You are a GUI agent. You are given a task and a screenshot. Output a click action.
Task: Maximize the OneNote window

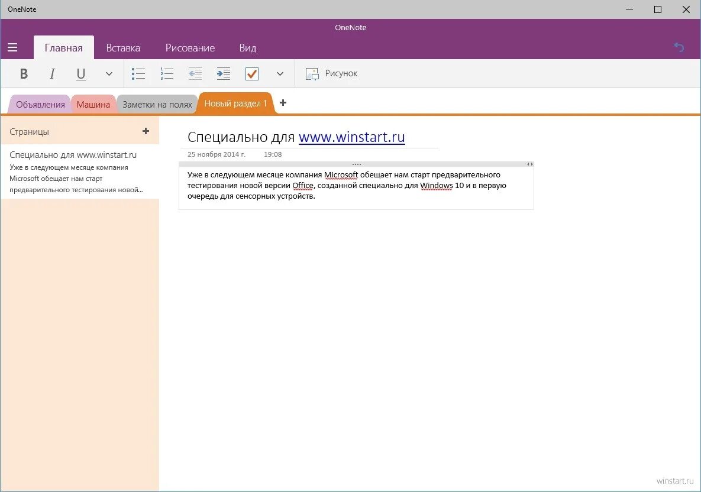(x=658, y=9)
